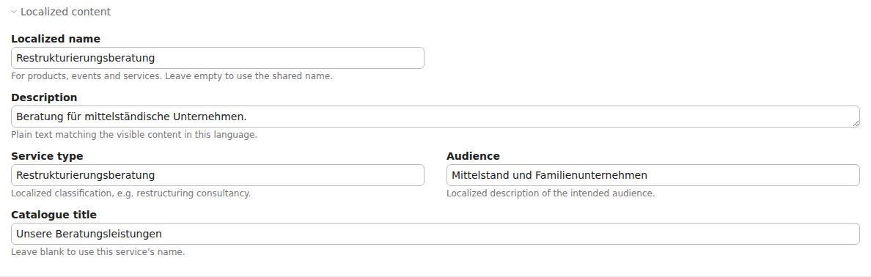The image size is (871, 277).
Task: Click hint 'Leave blank to use this service's name'
Action: pyautogui.click(x=98, y=252)
